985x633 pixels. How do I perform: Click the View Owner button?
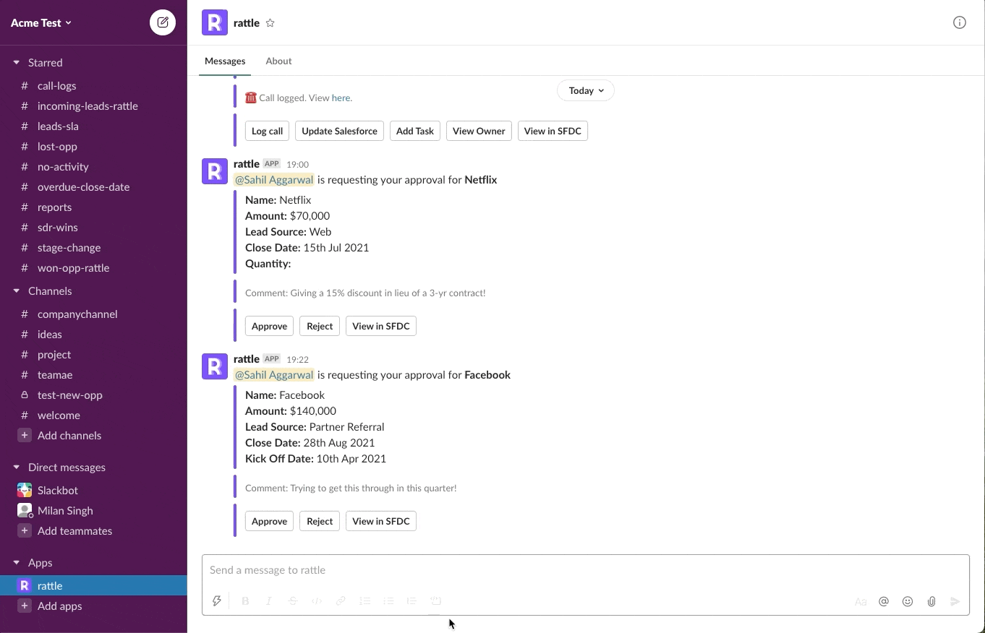(x=479, y=131)
